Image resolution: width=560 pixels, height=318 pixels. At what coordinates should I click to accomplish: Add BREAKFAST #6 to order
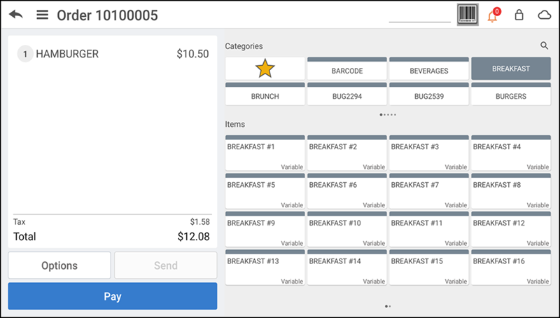(346, 191)
